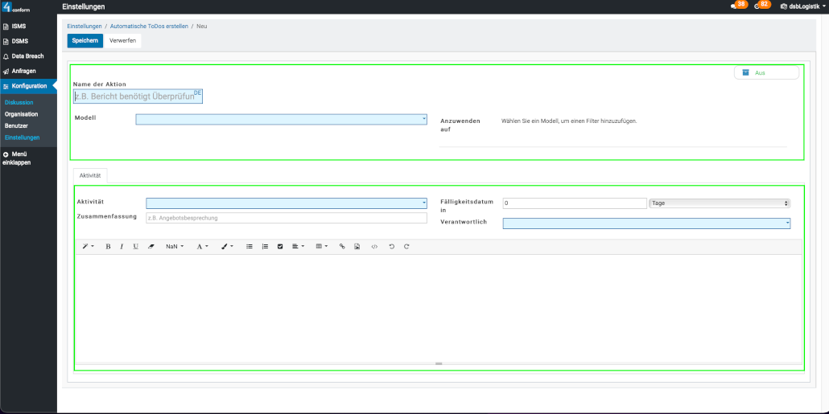This screenshot has height=414, width=829.
Task: Open the Modell dropdown
Action: click(x=281, y=119)
